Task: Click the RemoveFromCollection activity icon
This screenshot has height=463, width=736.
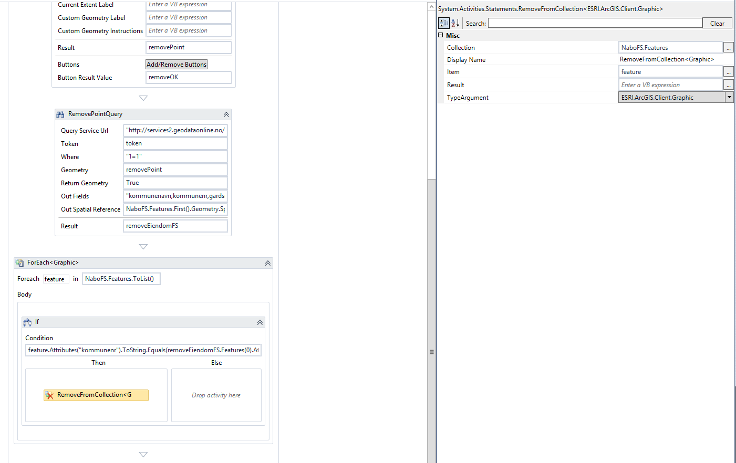Action: 49,395
